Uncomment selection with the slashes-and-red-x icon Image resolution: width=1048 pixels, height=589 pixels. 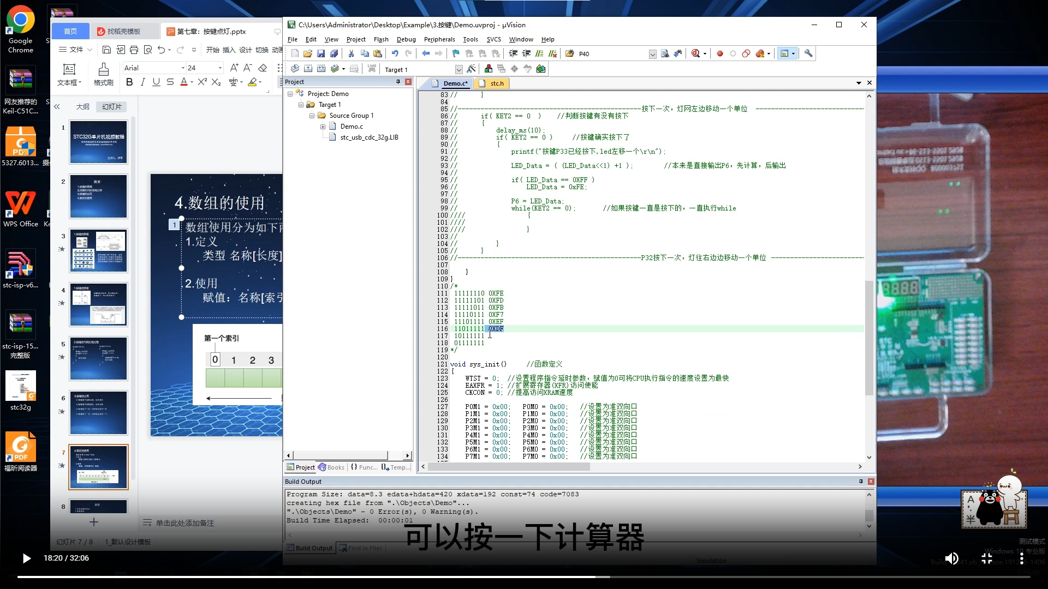coord(552,53)
